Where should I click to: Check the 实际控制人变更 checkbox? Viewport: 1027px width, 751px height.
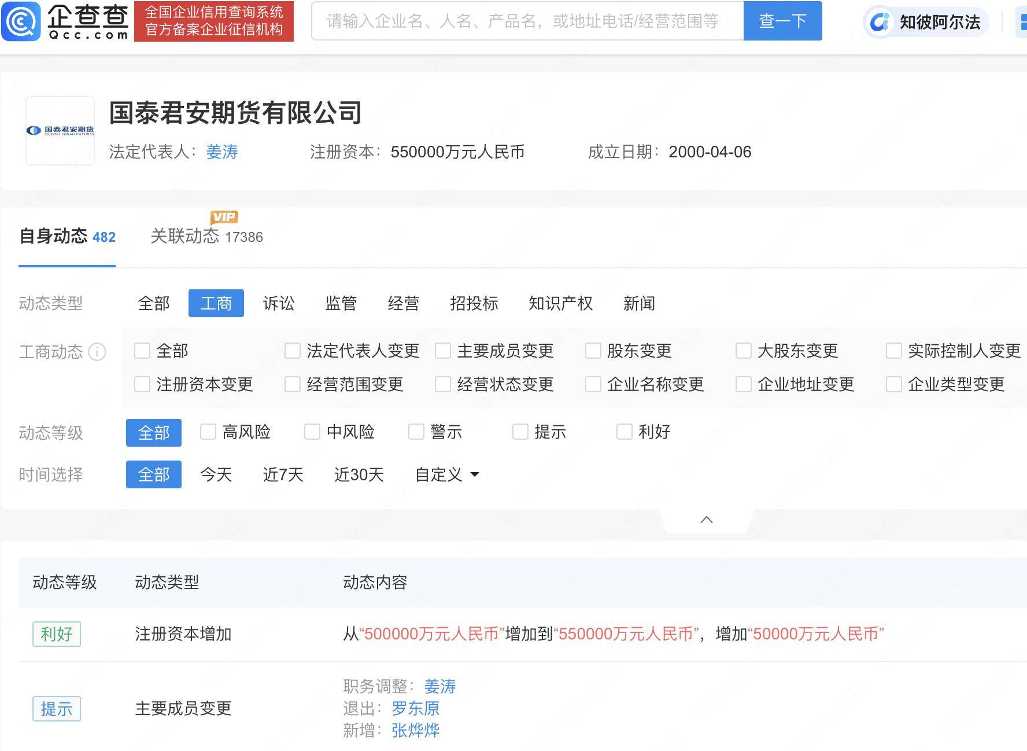[894, 351]
